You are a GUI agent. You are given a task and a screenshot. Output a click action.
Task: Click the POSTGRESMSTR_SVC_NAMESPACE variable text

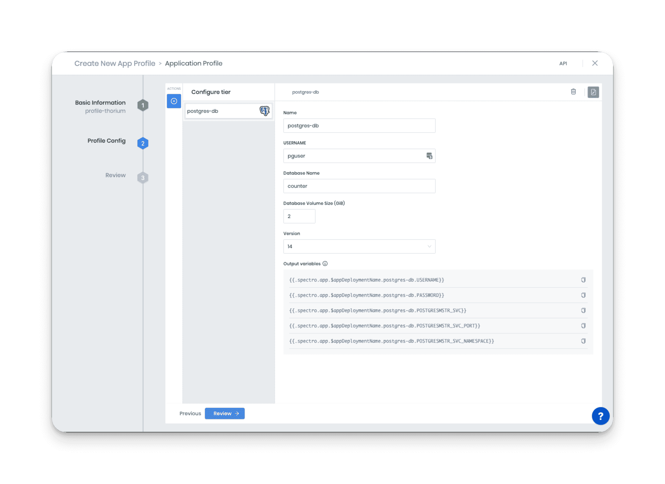pyautogui.click(x=391, y=341)
